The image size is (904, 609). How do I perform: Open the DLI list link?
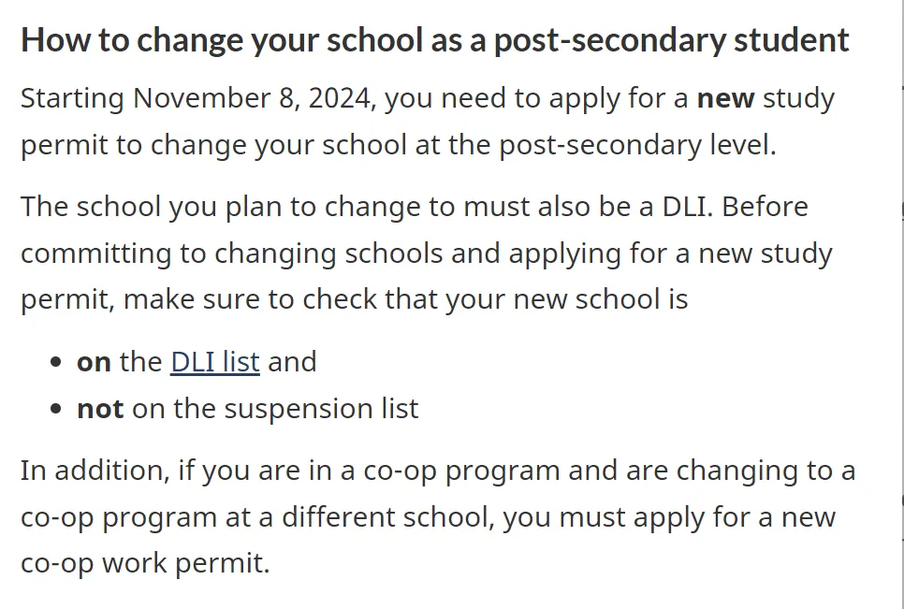point(215,362)
